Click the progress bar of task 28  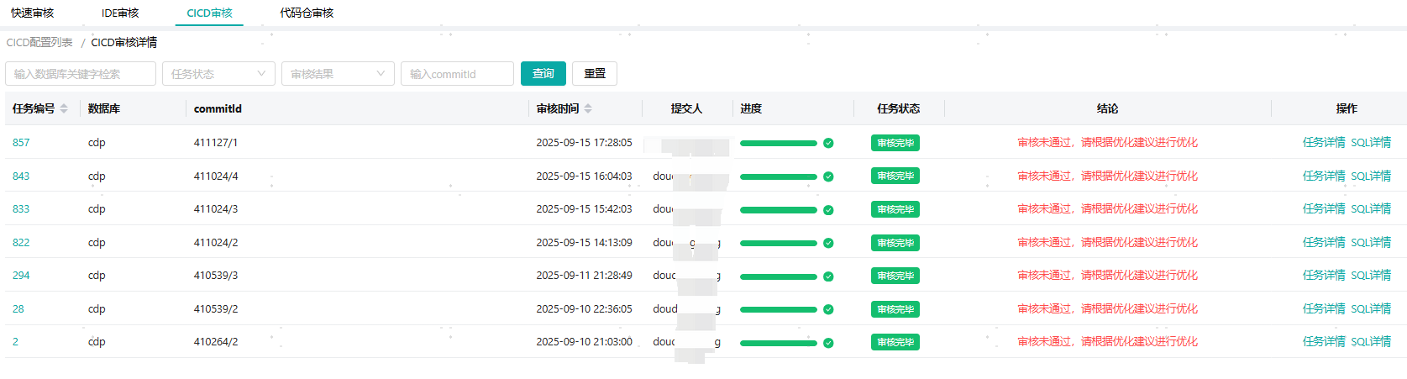pos(778,309)
